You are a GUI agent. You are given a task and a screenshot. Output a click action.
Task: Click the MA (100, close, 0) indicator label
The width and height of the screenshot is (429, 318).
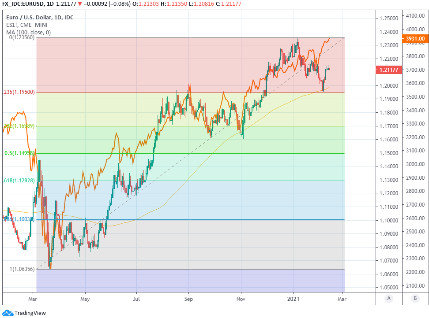tap(28, 32)
